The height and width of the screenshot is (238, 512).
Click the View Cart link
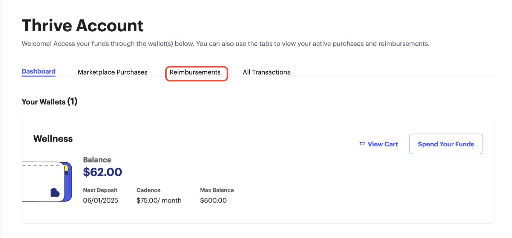tap(379, 144)
